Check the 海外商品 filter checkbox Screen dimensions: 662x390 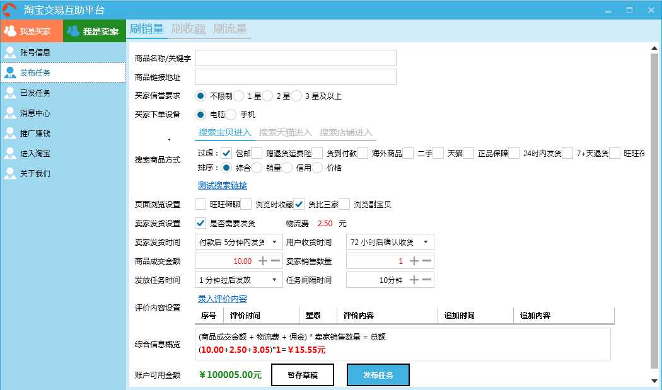[x=363, y=153]
